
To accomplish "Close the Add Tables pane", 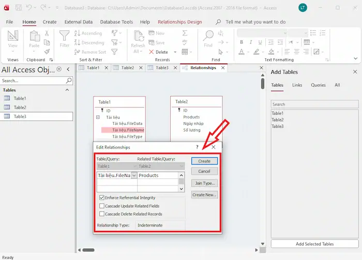I will tap(355, 72).
